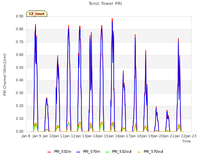Screen dimensions: 211x158
Task: Click the red PRI_532in legend swatch
Action: (x=49, y=152)
